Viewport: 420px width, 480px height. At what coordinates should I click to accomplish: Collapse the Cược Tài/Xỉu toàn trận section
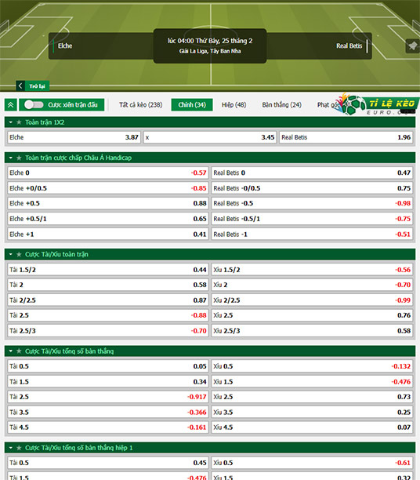11,254
